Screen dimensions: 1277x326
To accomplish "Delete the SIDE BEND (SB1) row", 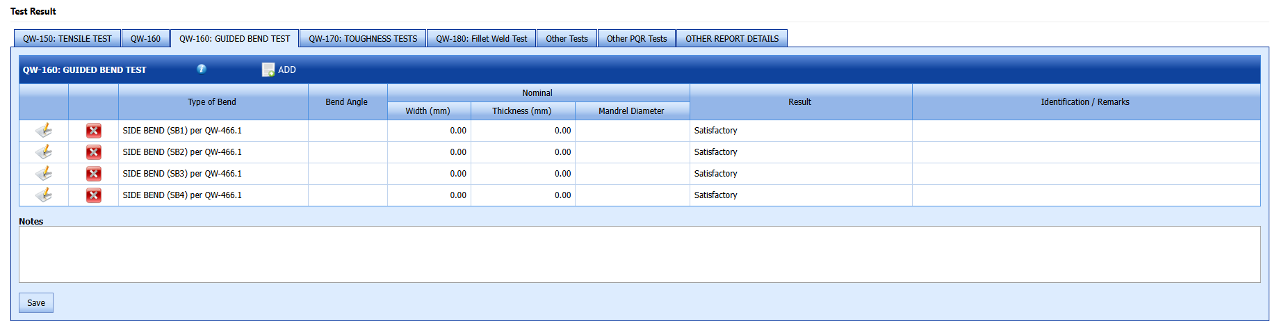I will (x=93, y=131).
